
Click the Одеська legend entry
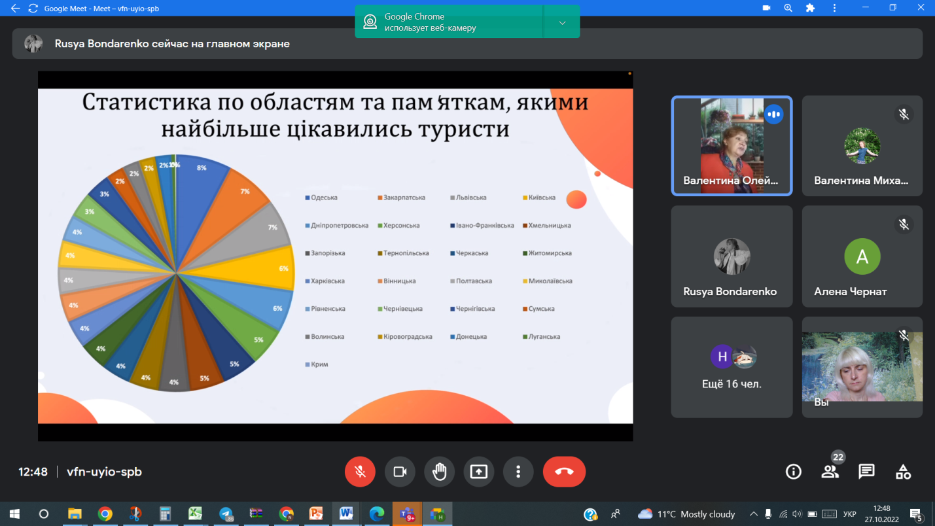coord(321,198)
